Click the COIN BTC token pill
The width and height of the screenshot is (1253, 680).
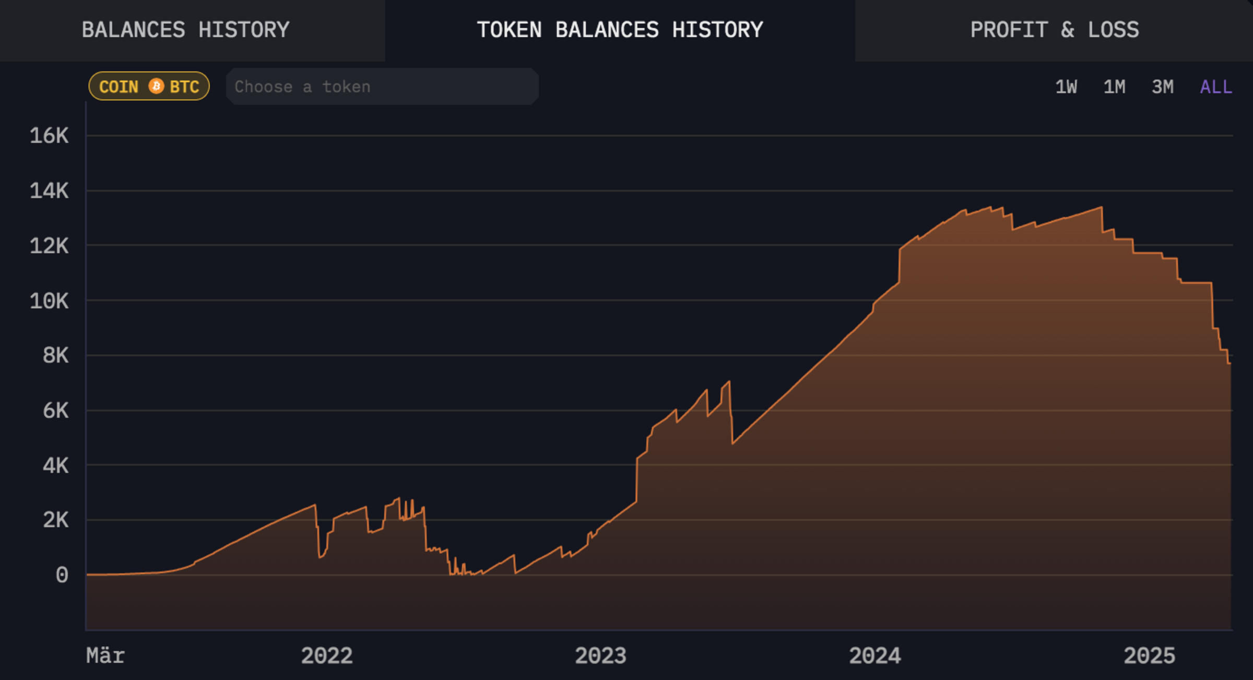[149, 86]
